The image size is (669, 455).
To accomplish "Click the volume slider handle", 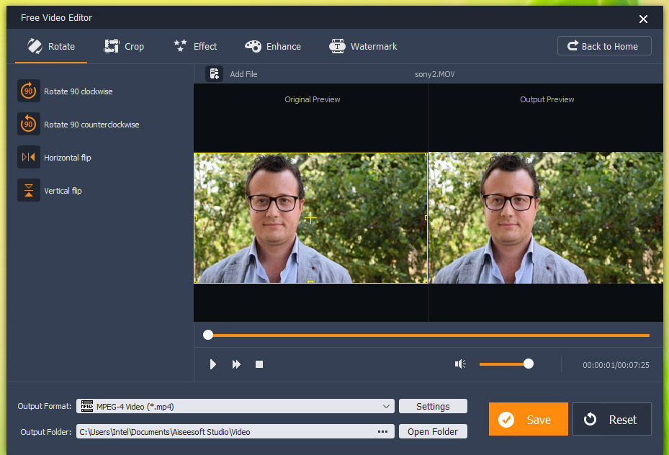I will pos(529,364).
